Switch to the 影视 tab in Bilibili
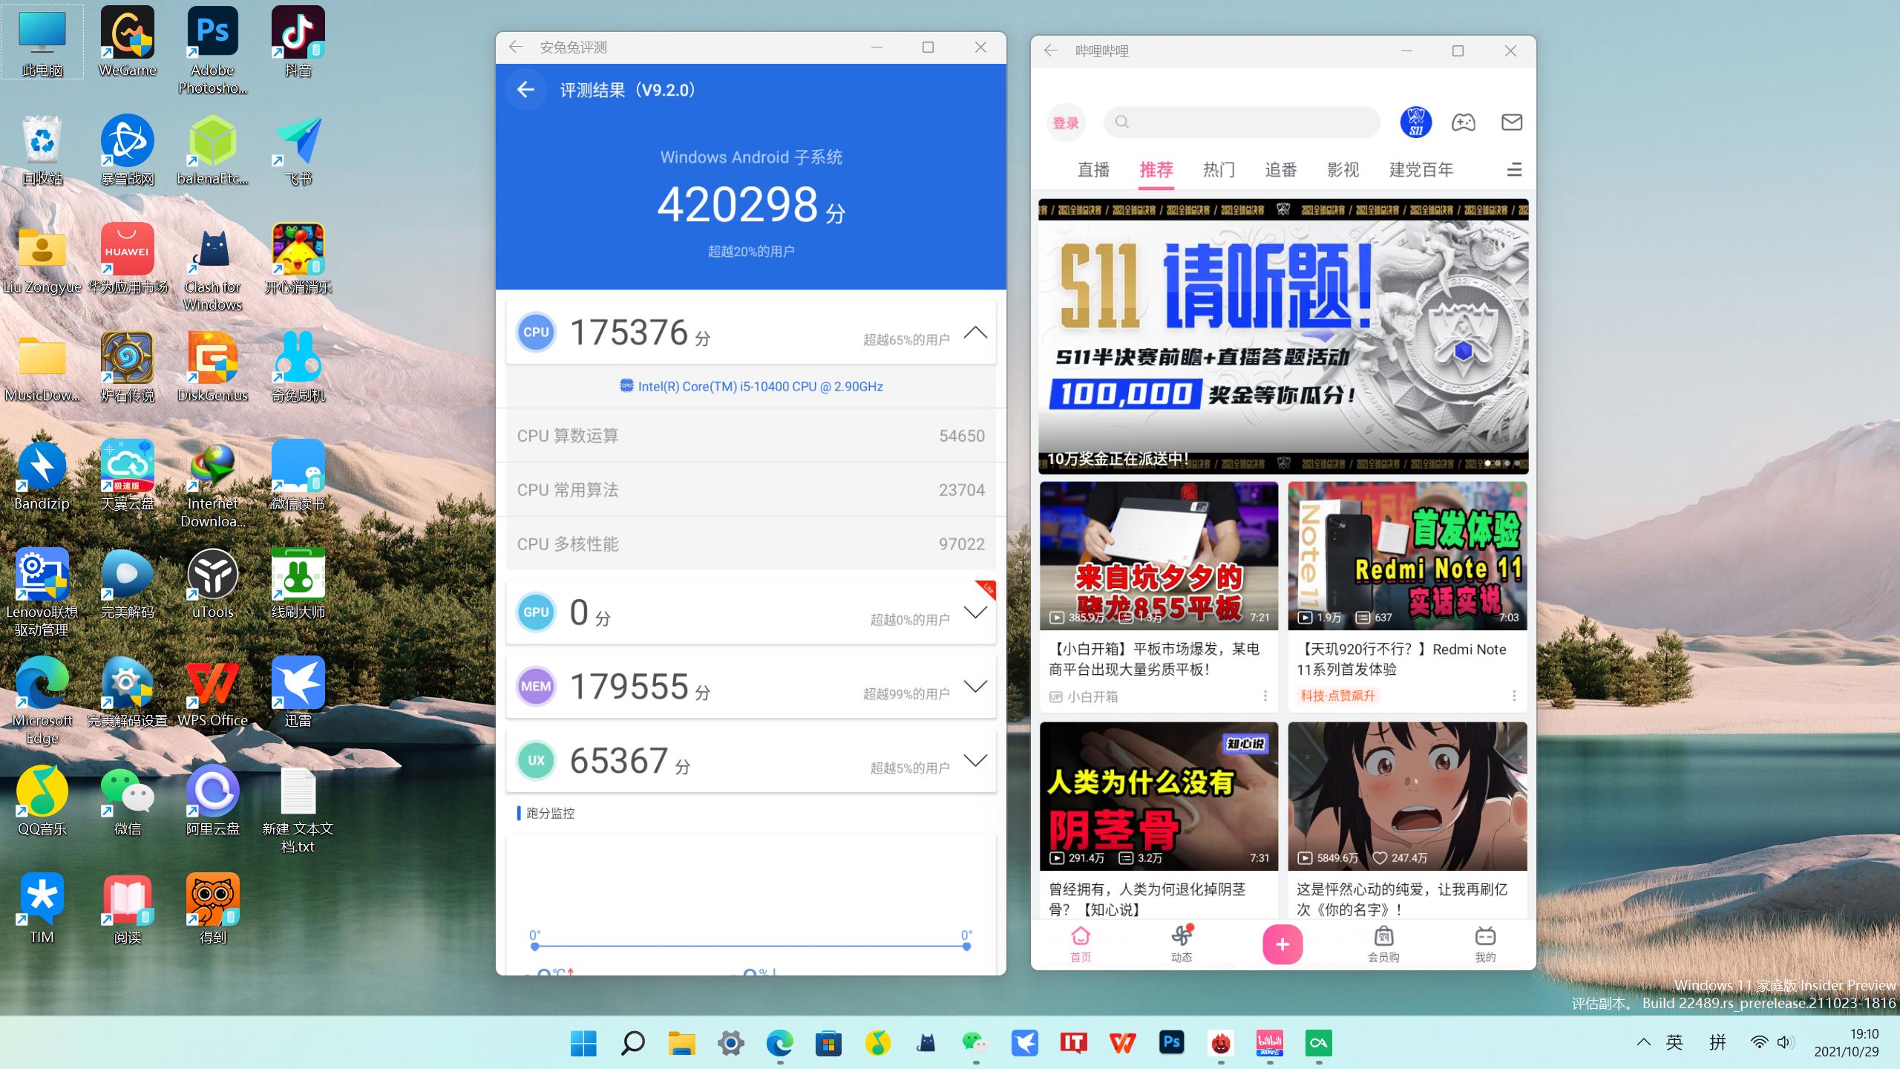Image resolution: width=1900 pixels, height=1069 pixels. (1343, 169)
